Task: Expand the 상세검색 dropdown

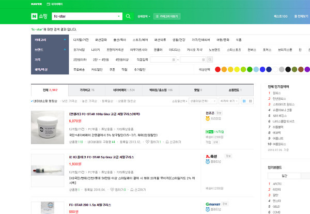Action: 144,16
